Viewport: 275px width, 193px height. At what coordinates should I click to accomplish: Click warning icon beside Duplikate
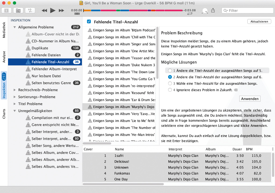coord(28,48)
